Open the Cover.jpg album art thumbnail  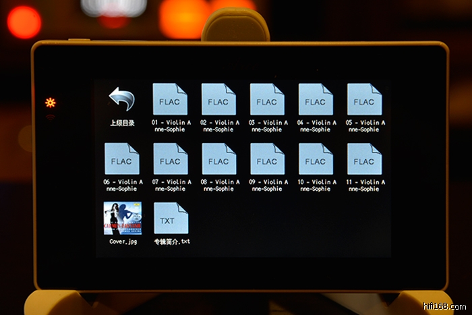click(122, 218)
